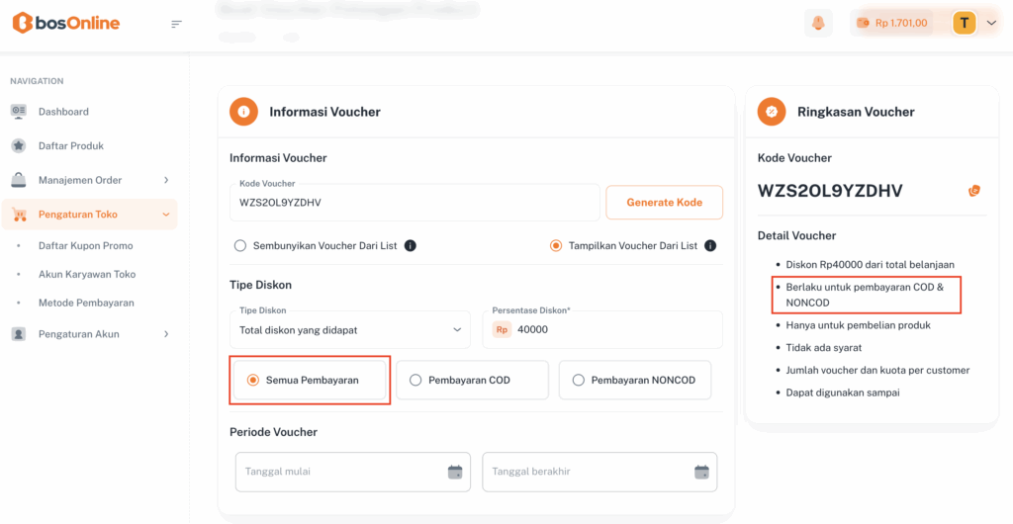Open Daftar Kupon Promo menu item
Screen dimensions: 1013x524
85,245
